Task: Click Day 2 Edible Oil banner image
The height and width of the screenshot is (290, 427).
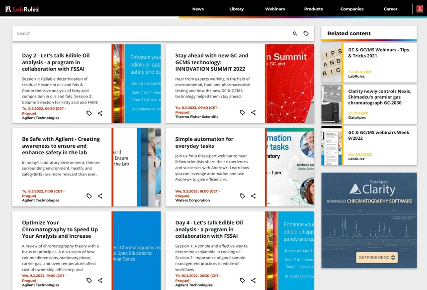Action: 137,84
